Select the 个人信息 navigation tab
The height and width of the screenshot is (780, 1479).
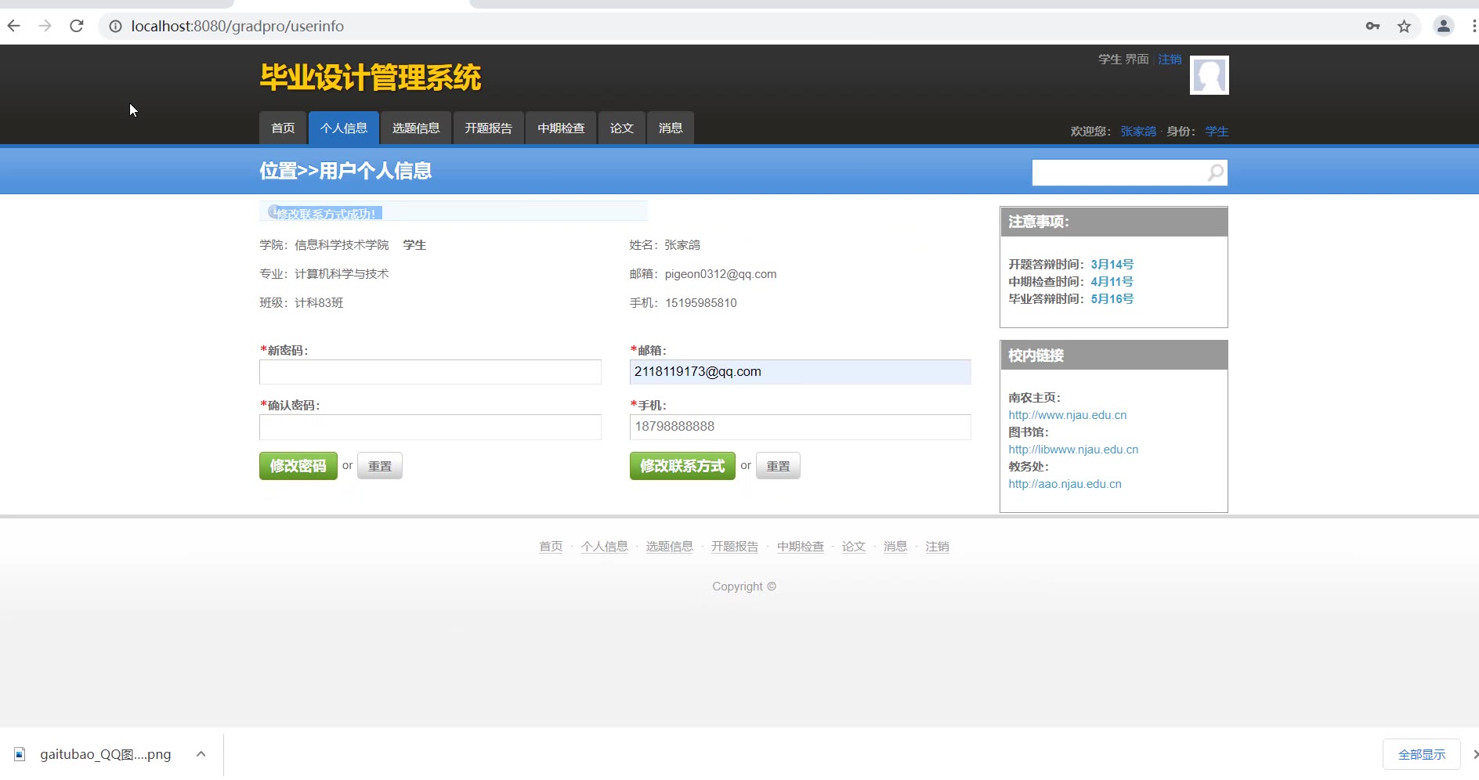pyautogui.click(x=344, y=128)
